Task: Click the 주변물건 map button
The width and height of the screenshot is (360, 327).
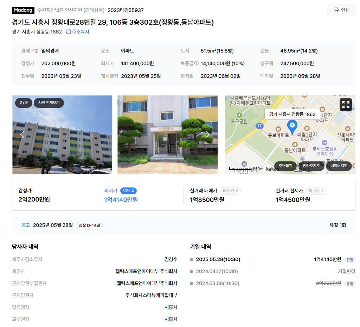Action: [x=285, y=166]
